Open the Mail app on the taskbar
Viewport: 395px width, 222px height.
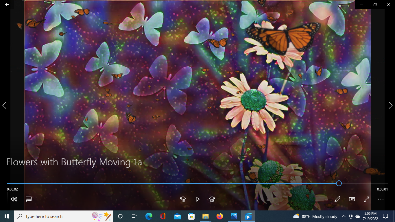[177, 216]
